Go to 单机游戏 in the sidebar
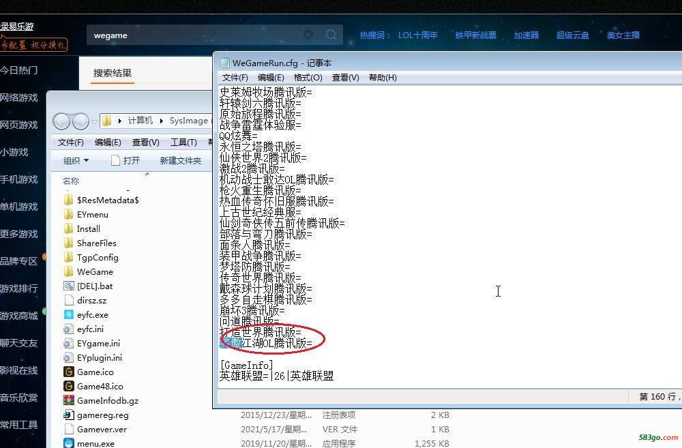 pyautogui.click(x=18, y=207)
